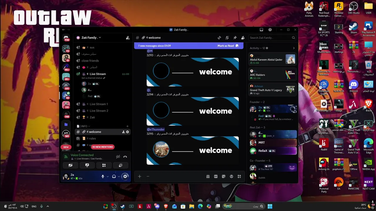The image size is (376, 211).
Task: Open notification settings bell icon in header
Action: (x=227, y=38)
